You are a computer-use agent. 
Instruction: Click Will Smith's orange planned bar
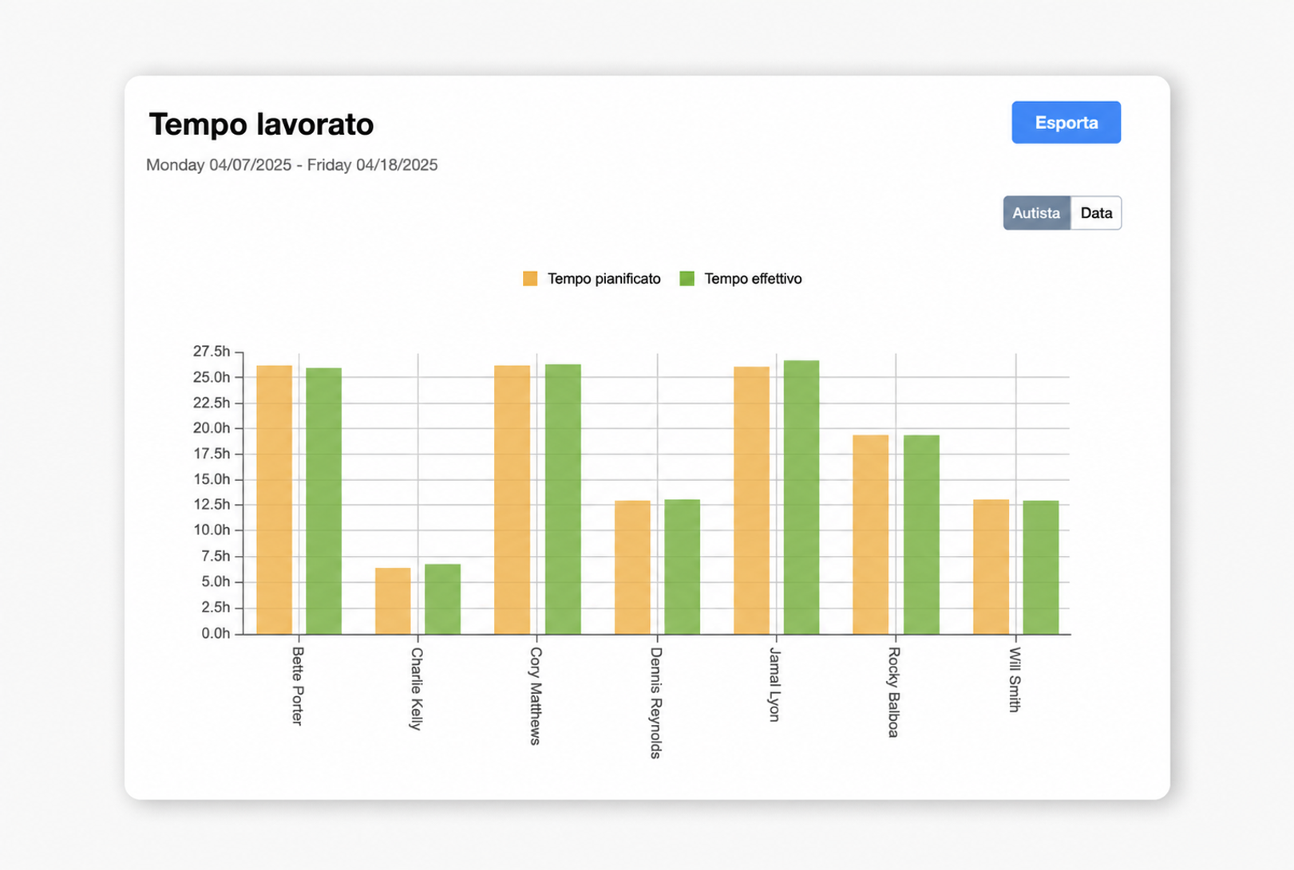(x=991, y=567)
